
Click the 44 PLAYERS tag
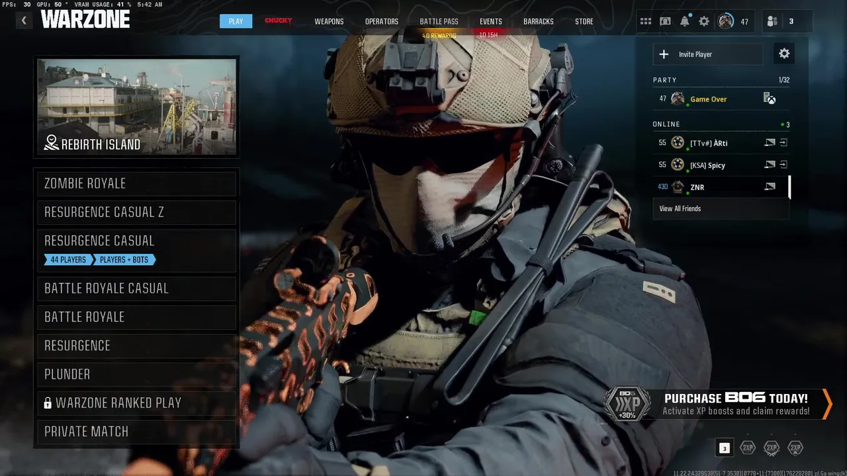(x=67, y=260)
